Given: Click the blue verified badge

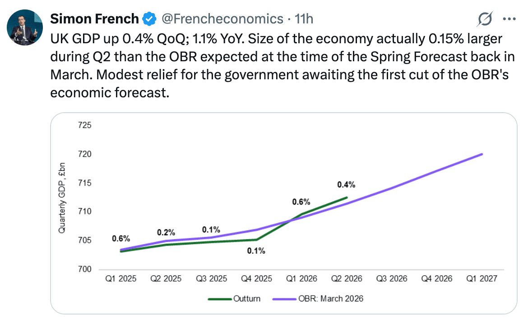Looking at the screenshot, I should point(149,19).
